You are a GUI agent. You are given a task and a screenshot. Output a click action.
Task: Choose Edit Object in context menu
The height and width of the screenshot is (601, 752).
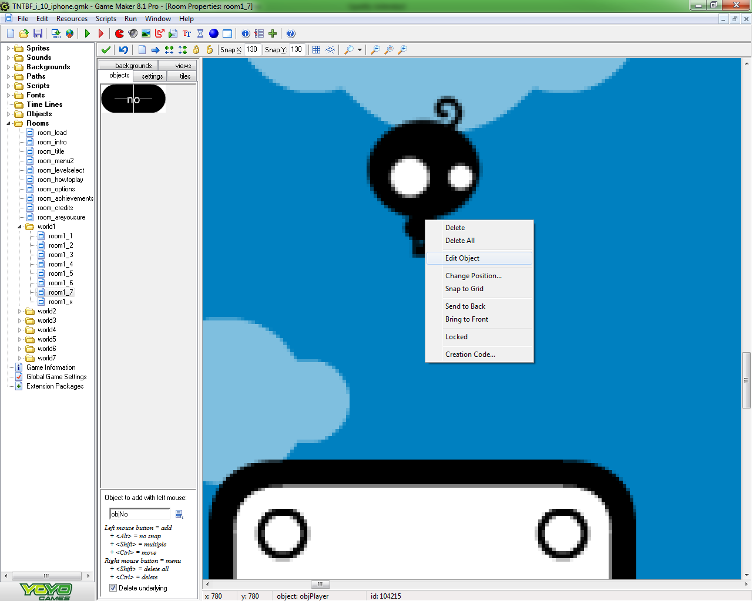pos(479,258)
